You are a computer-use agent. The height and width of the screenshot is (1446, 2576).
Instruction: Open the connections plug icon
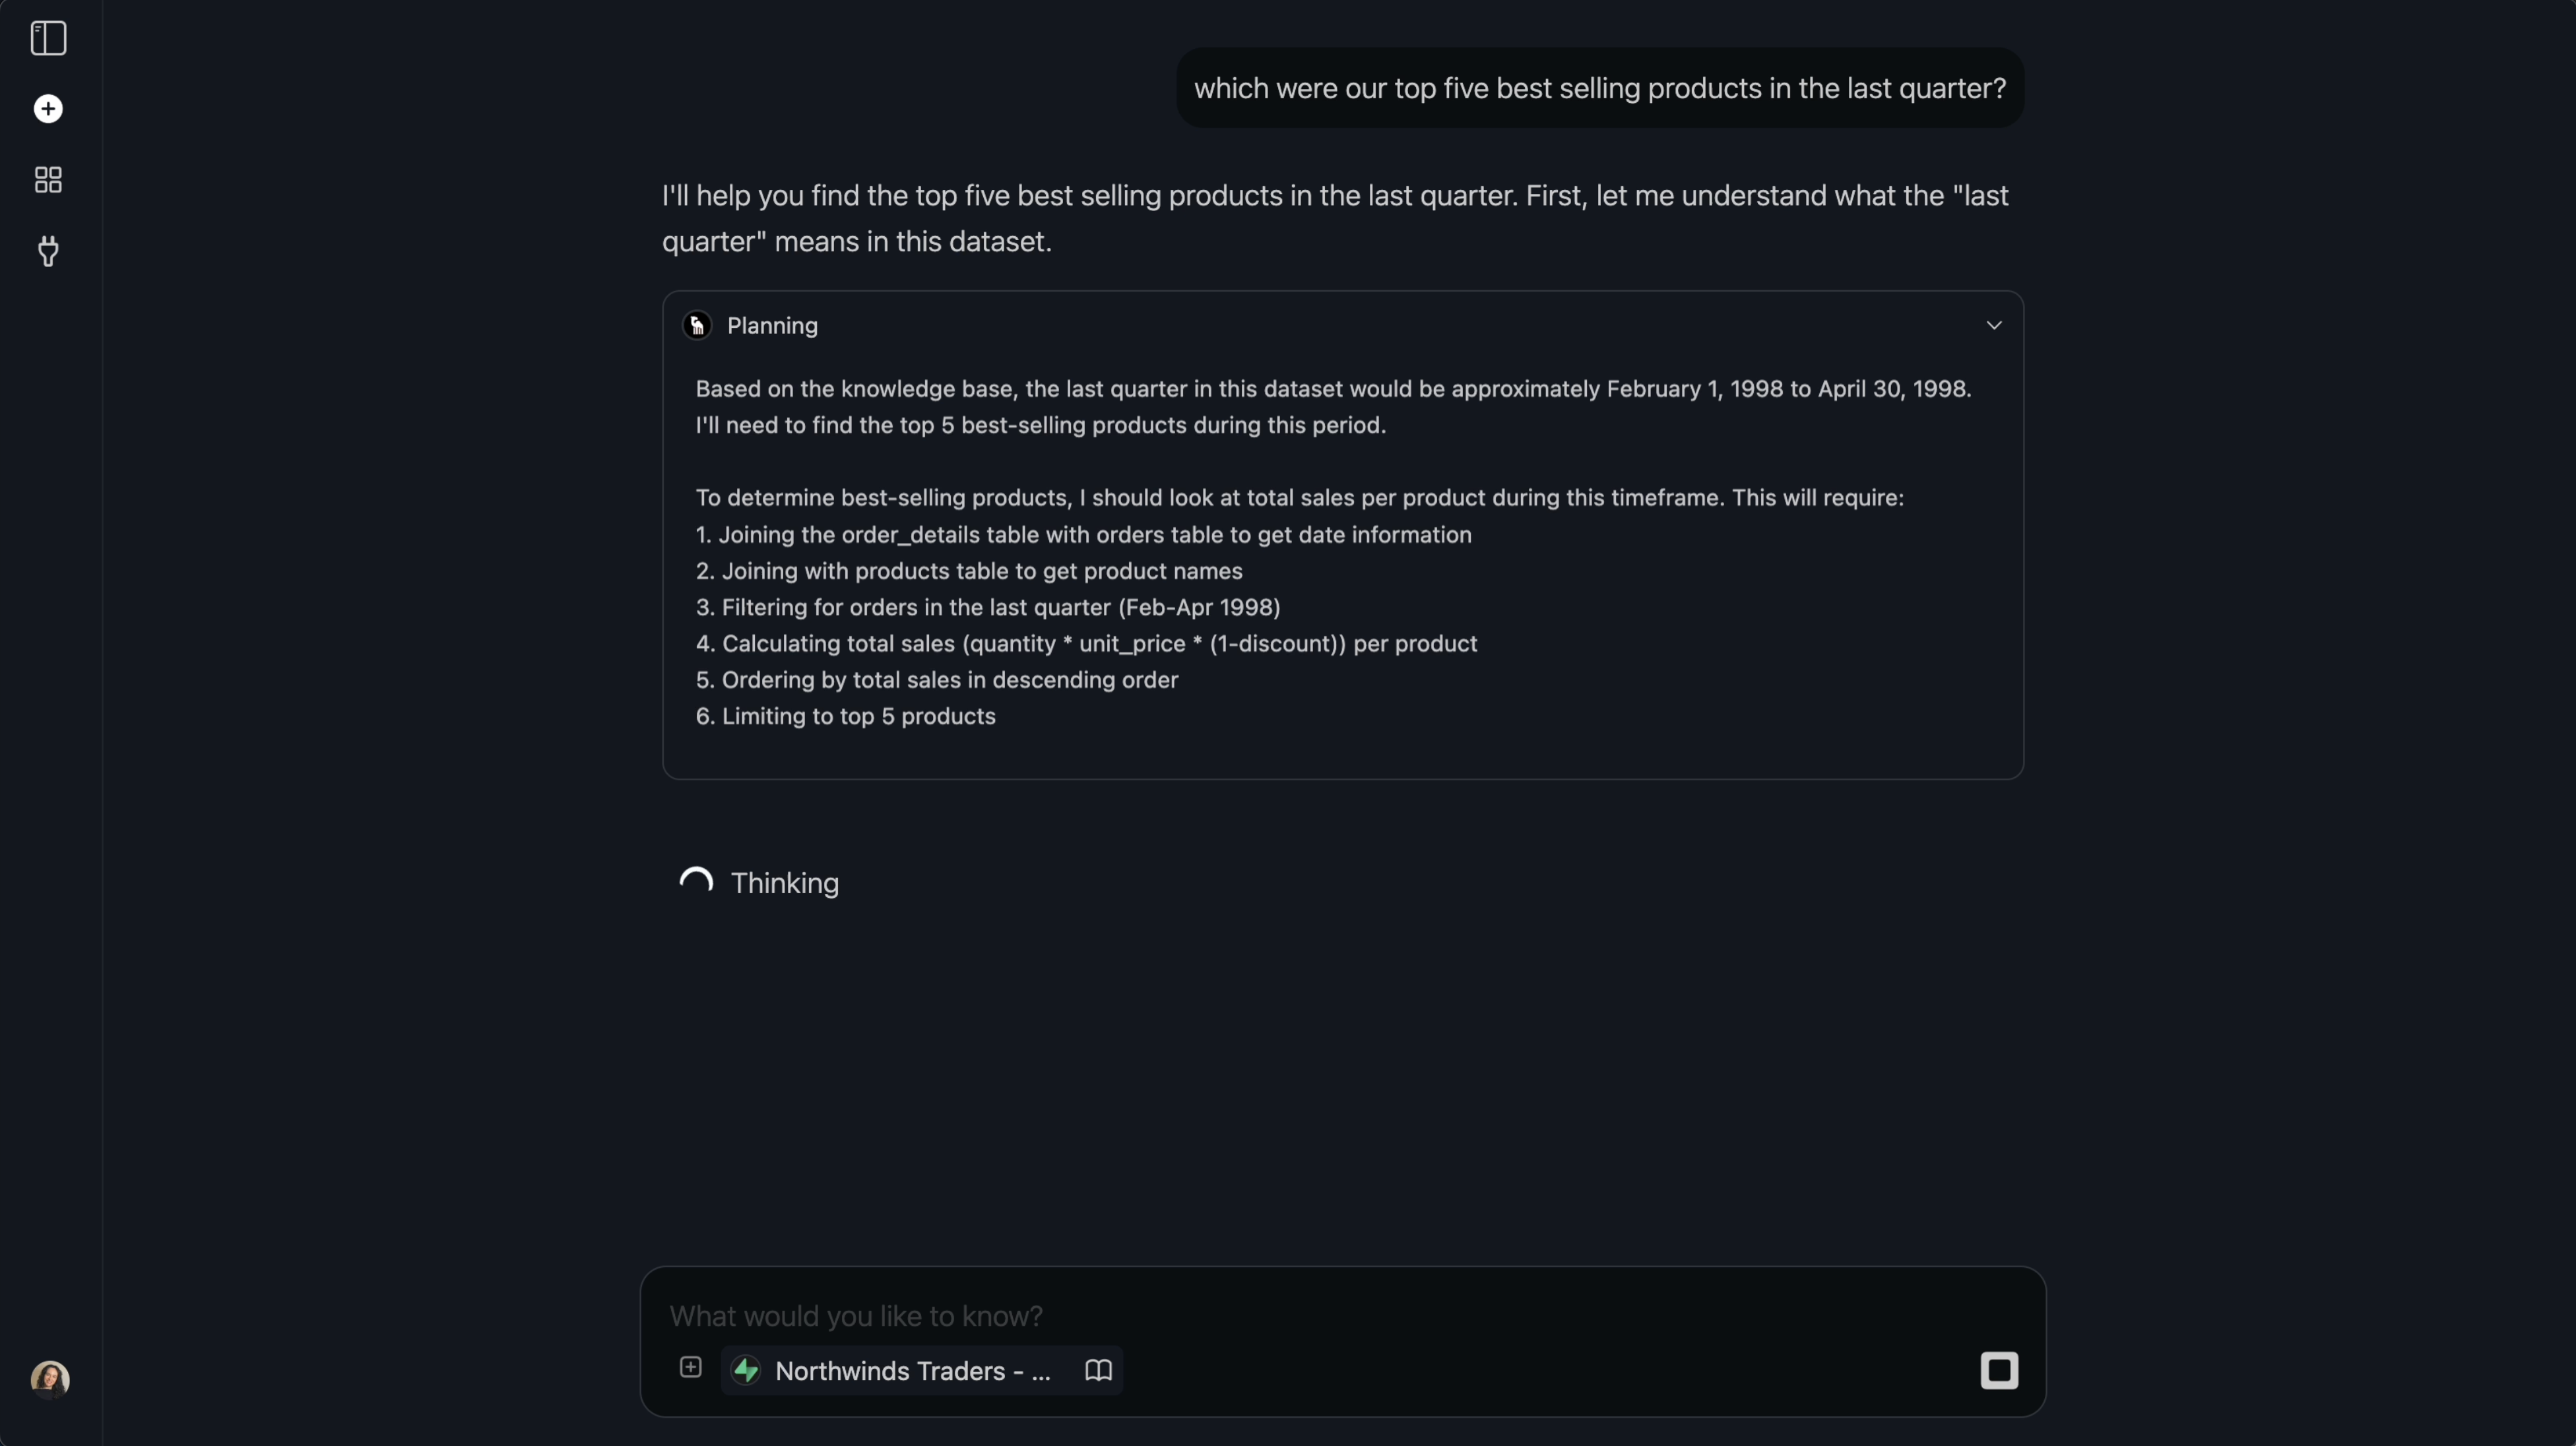48,251
